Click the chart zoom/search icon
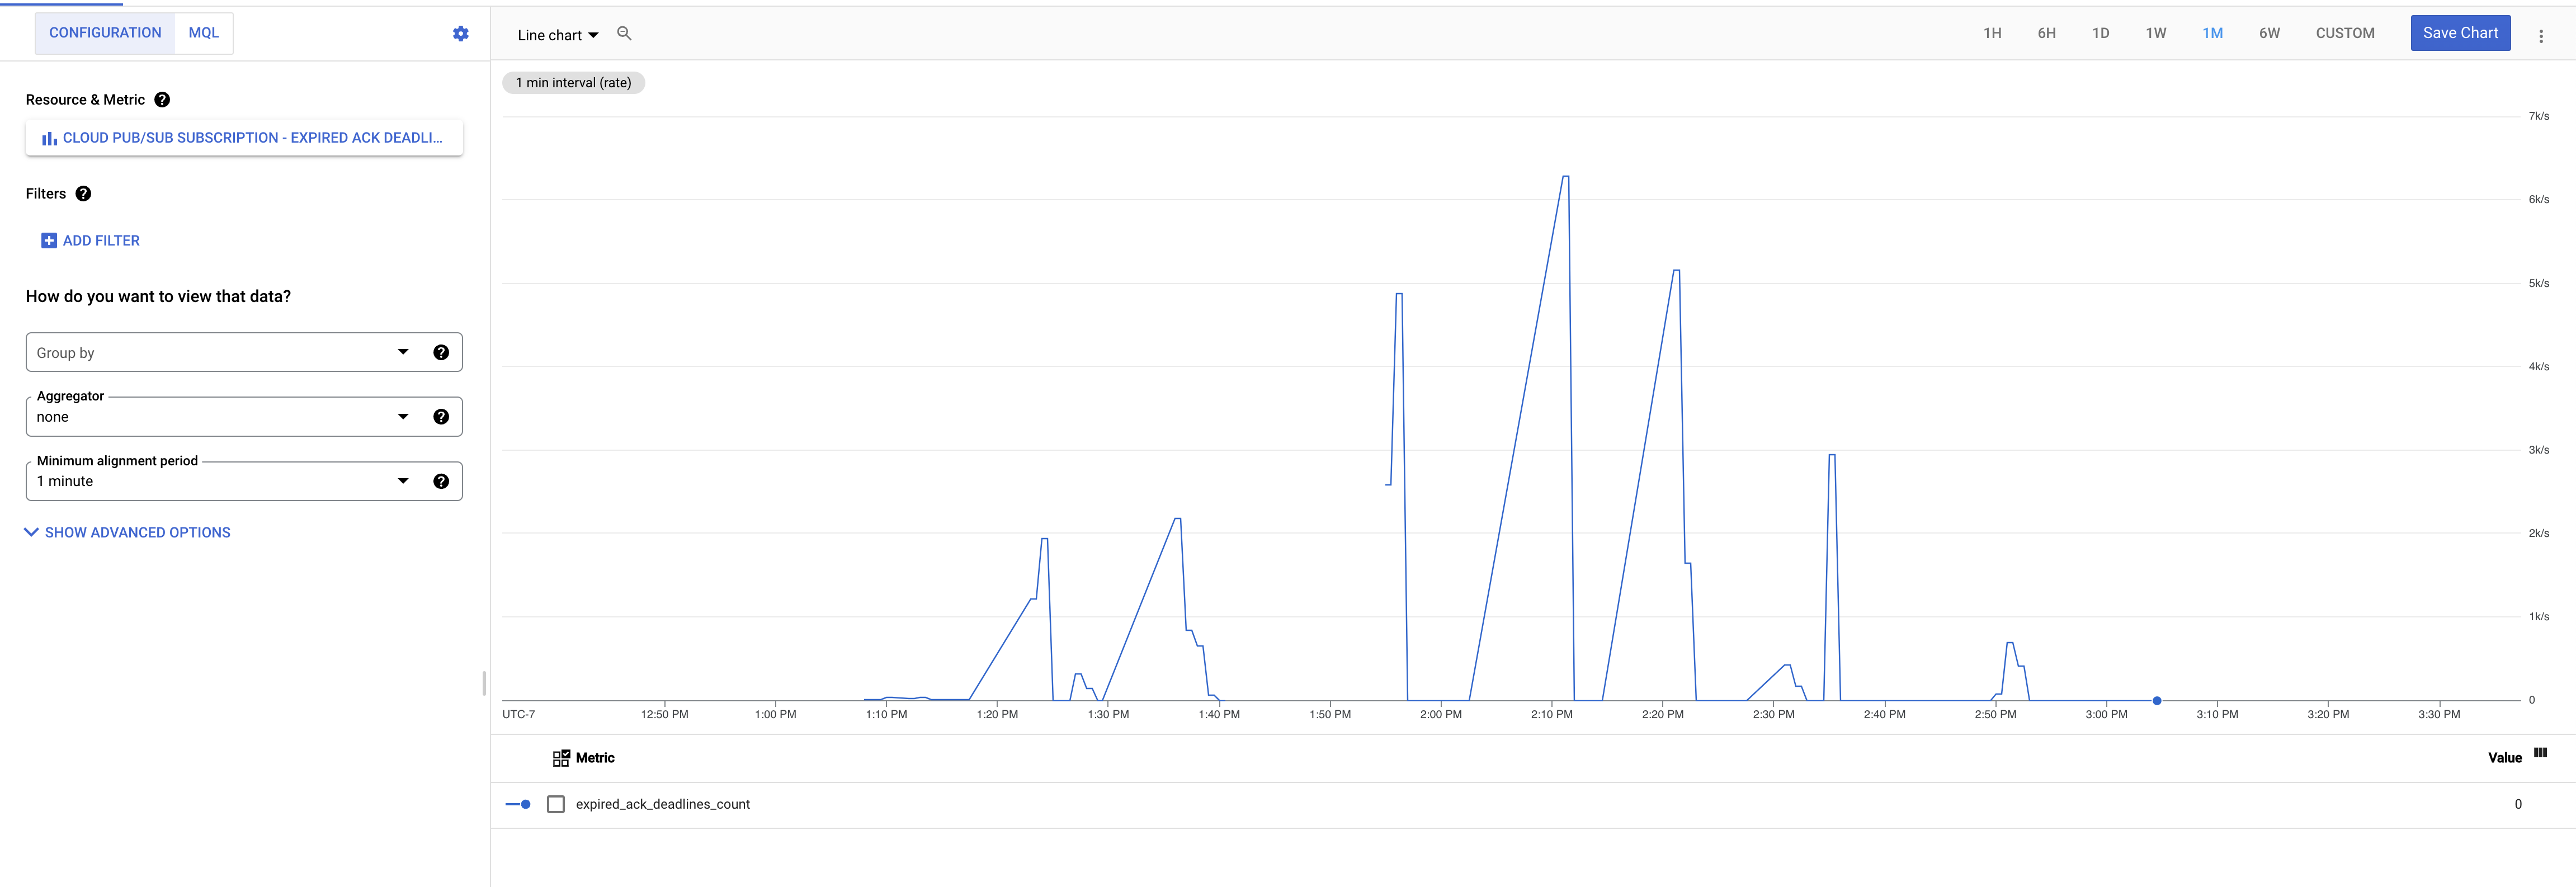The width and height of the screenshot is (2576, 887). click(x=623, y=33)
